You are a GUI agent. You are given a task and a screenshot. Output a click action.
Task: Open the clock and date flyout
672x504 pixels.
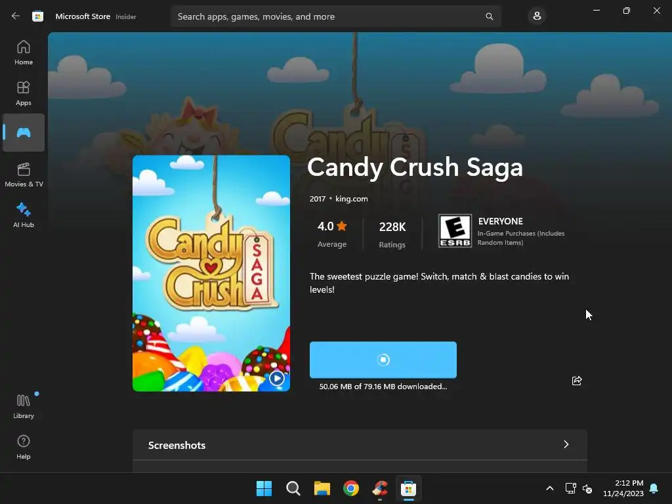coord(623,488)
